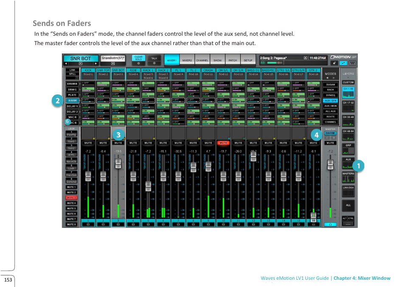Viewport: 405px width, 287px height.
Task: Select CH 1-16 layer thumbnail
Action: pos(348,93)
